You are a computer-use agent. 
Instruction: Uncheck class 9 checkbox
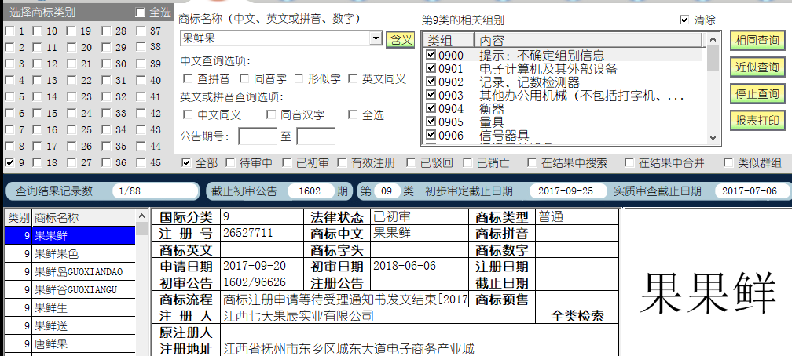pyautogui.click(x=9, y=163)
